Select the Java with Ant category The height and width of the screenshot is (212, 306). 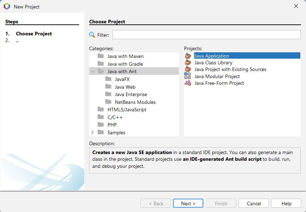click(122, 71)
